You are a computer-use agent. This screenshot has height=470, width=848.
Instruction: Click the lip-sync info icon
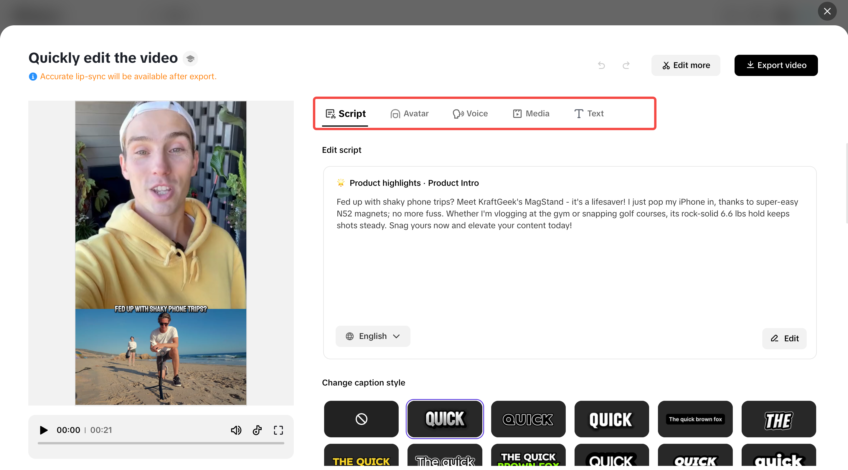coord(33,76)
